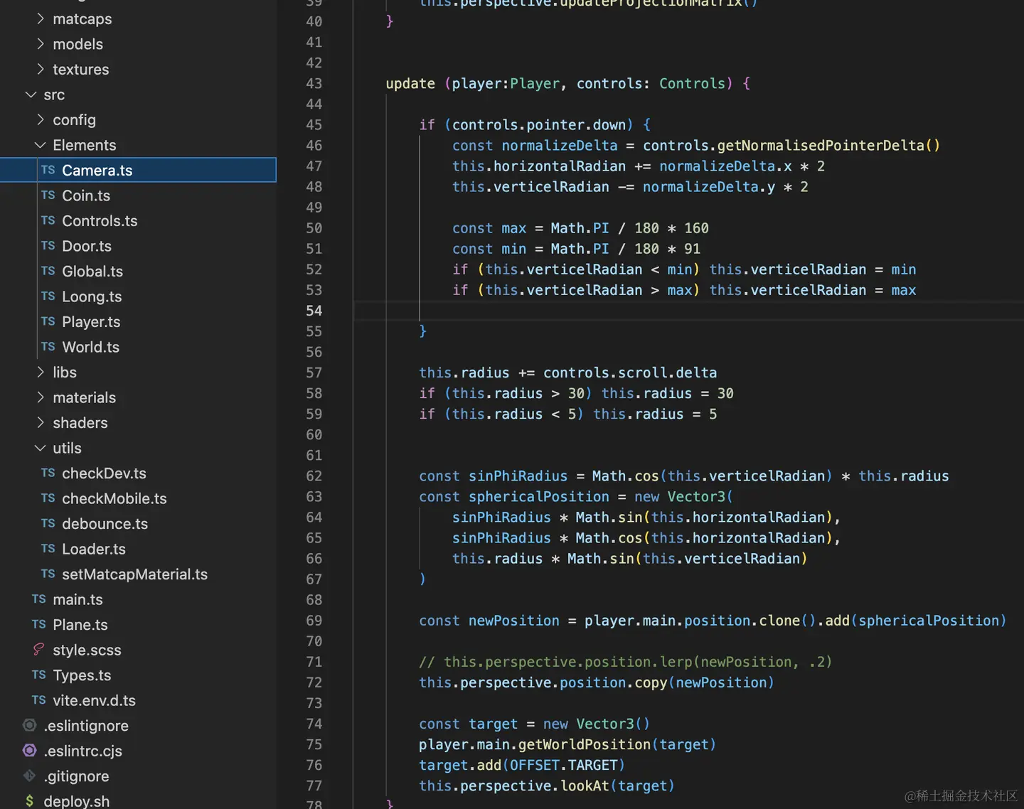Click the TS icon beside Player.ts
The image size is (1024, 809).
click(48, 321)
